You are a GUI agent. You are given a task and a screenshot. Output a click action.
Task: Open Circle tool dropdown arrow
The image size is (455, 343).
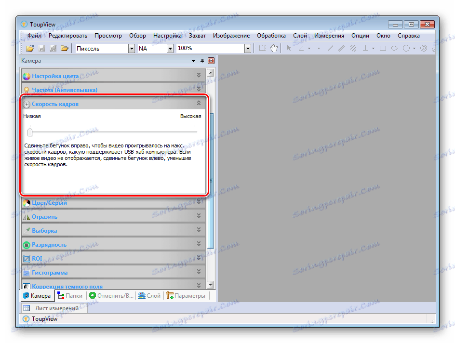(414, 49)
